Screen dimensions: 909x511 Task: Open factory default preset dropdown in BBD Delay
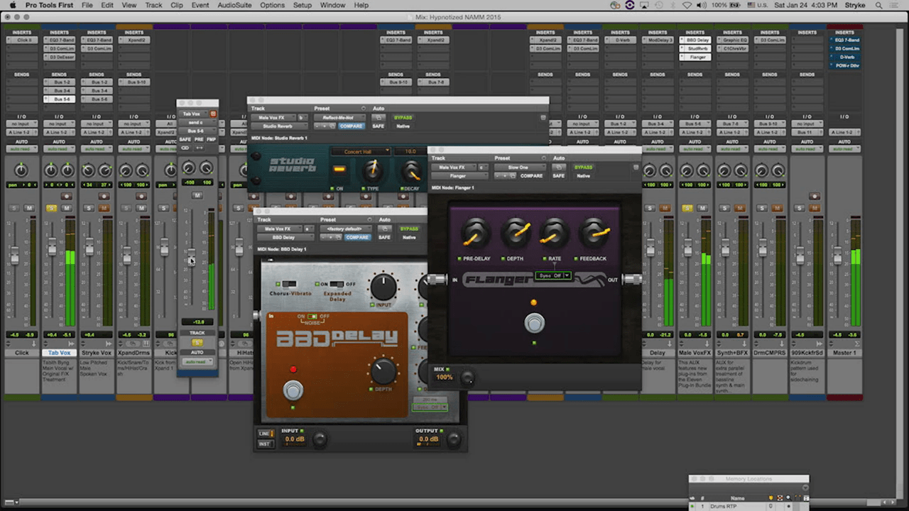click(x=346, y=229)
